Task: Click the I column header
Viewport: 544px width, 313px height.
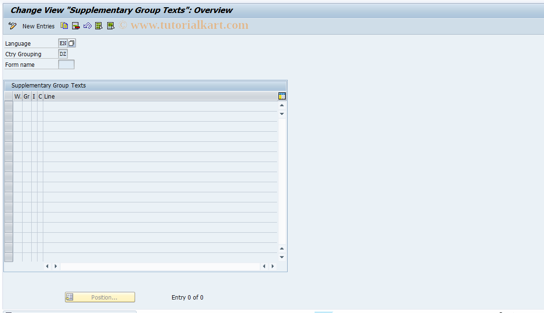Action: [34, 96]
